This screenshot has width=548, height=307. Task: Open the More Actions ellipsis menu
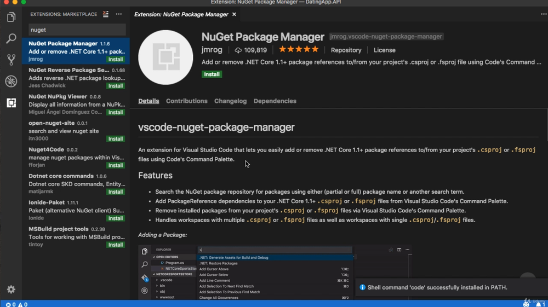[x=119, y=14]
